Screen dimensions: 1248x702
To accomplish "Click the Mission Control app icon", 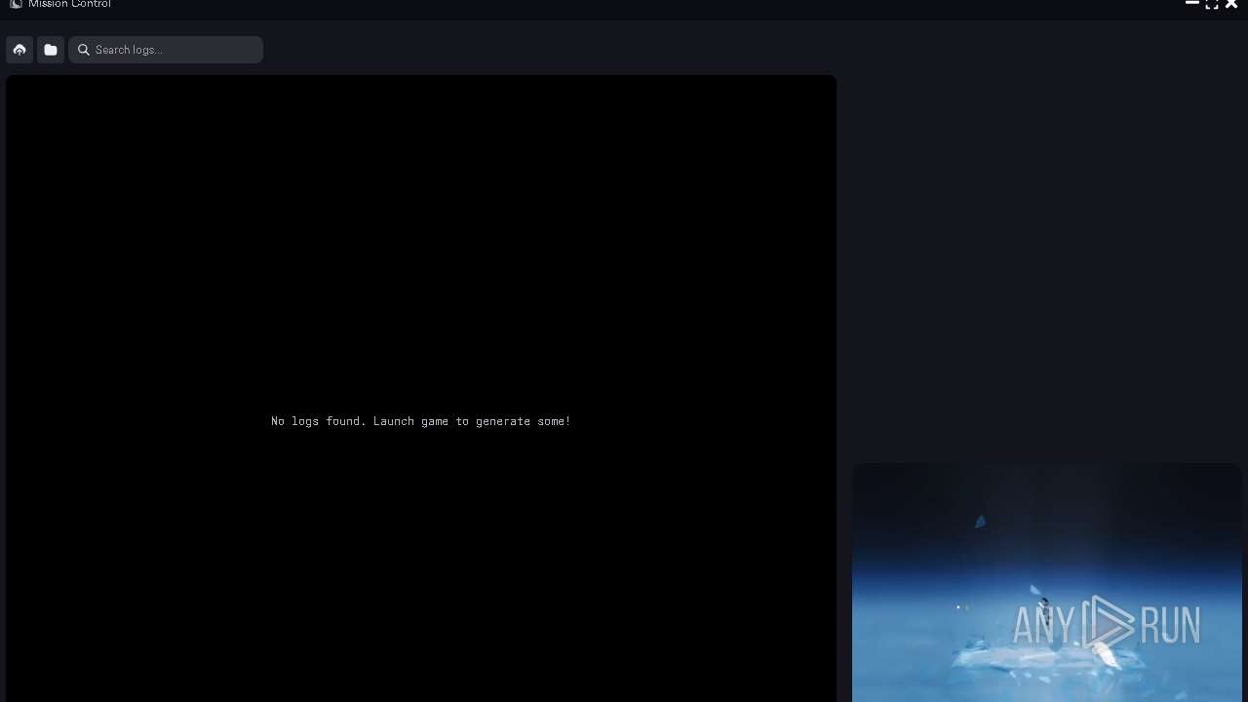I will click(x=16, y=4).
